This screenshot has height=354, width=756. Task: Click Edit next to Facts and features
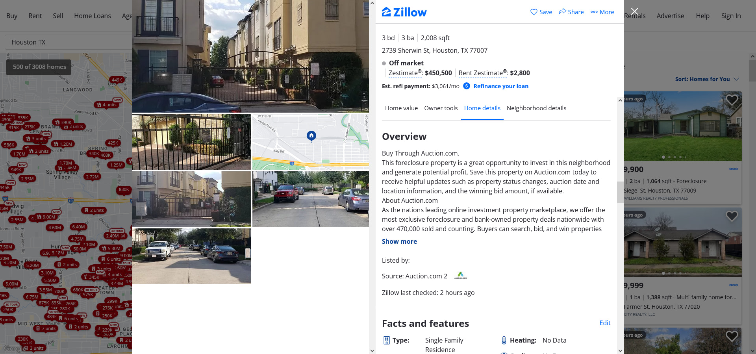(x=605, y=323)
